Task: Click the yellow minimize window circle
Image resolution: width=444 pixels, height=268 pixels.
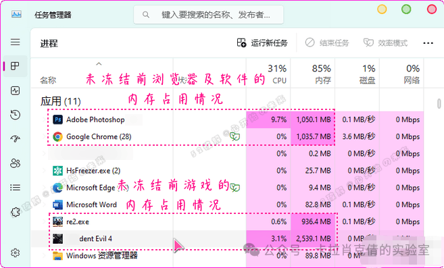Action: point(382,9)
